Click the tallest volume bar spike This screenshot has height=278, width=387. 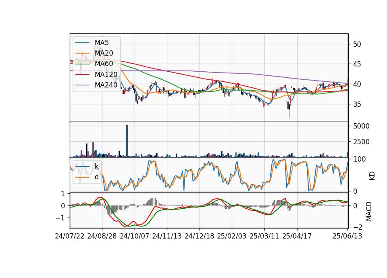coord(127,141)
